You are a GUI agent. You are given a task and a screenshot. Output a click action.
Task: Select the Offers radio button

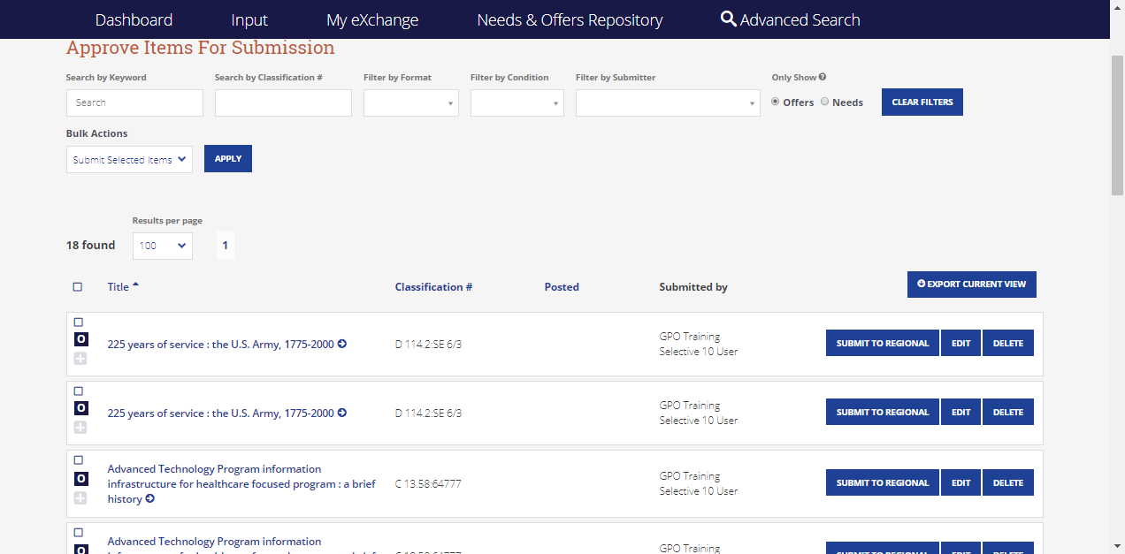coord(776,102)
